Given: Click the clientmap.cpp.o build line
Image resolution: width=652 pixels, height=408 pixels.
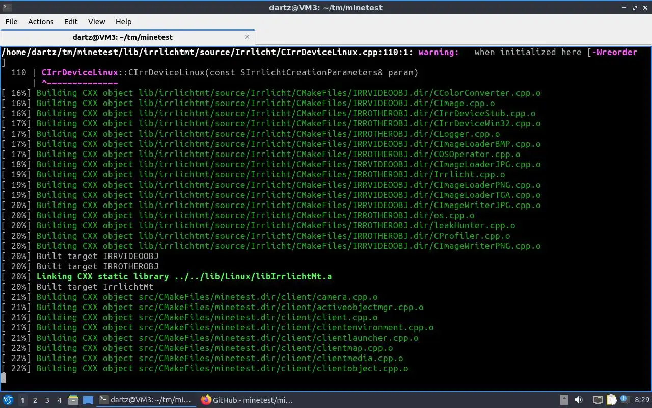Looking at the screenshot, I should tap(197, 348).
